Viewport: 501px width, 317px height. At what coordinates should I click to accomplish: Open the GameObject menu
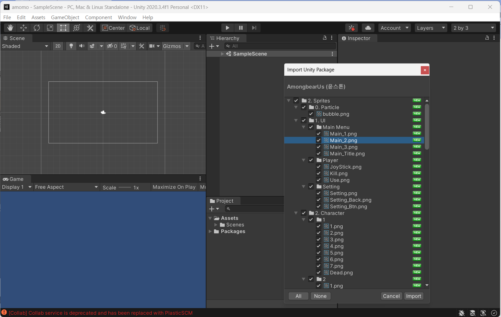[x=65, y=17]
